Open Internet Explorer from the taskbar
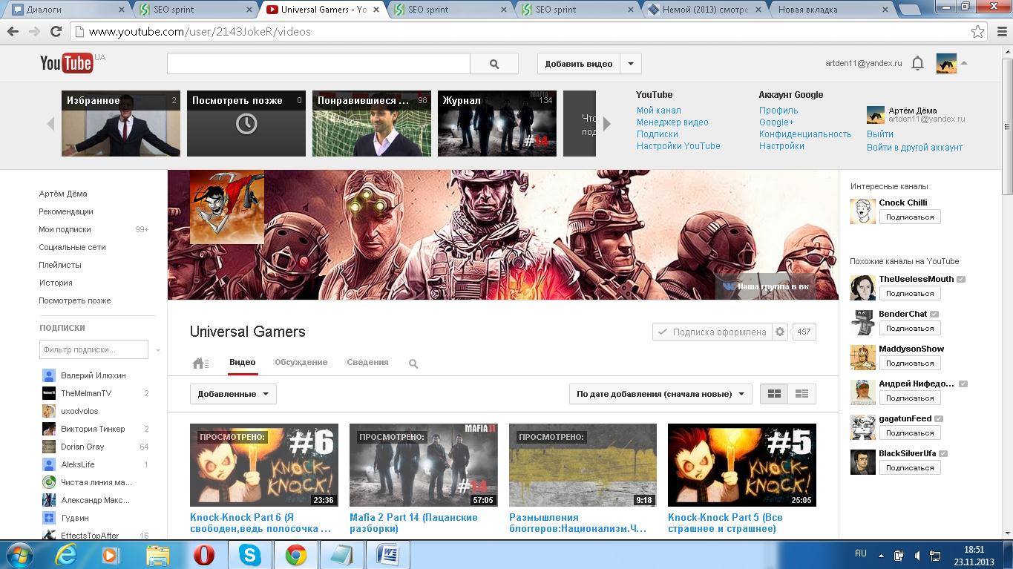Image resolution: width=1013 pixels, height=569 pixels. click(65, 555)
